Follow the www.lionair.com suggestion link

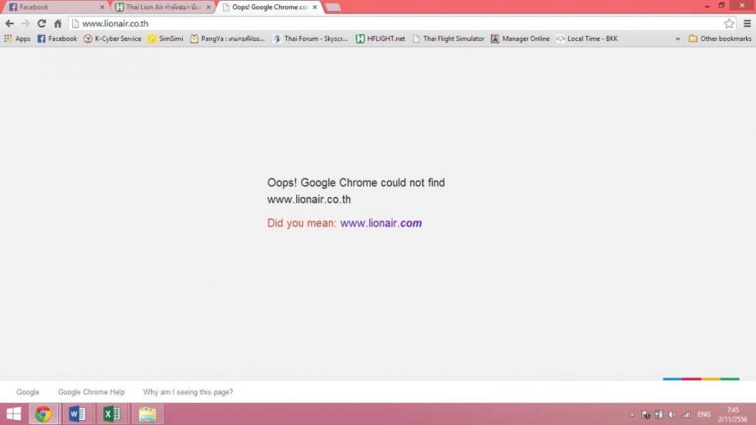point(381,223)
